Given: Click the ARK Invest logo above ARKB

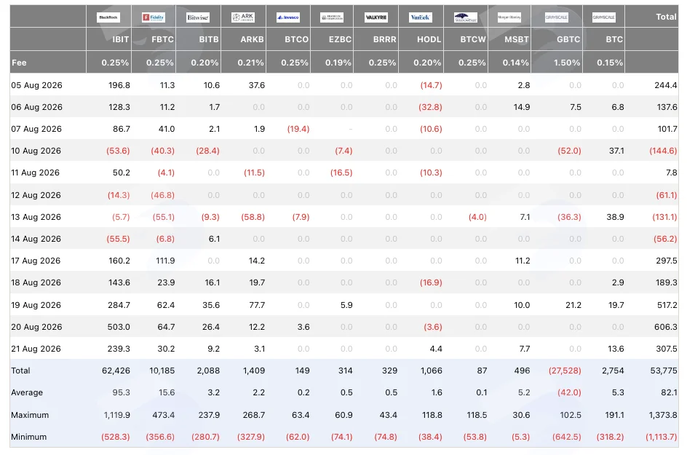Looking at the screenshot, I should coord(243,17).
